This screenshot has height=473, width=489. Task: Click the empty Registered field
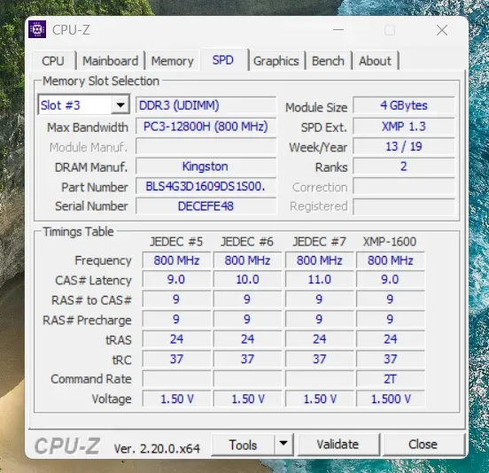[x=404, y=206]
